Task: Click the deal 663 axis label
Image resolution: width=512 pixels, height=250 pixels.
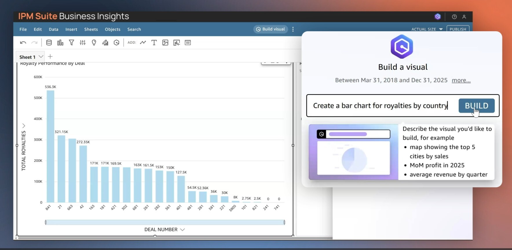Action: point(70,208)
